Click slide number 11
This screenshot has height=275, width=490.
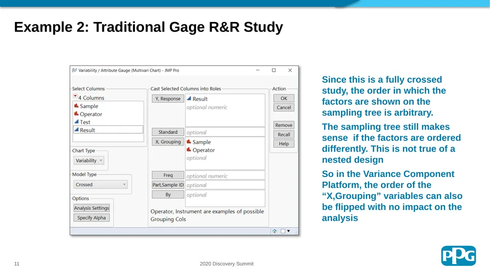pyautogui.click(x=17, y=264)
